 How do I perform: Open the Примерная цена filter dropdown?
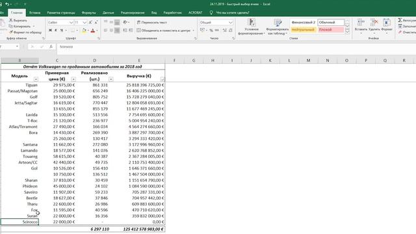point(73,79)
